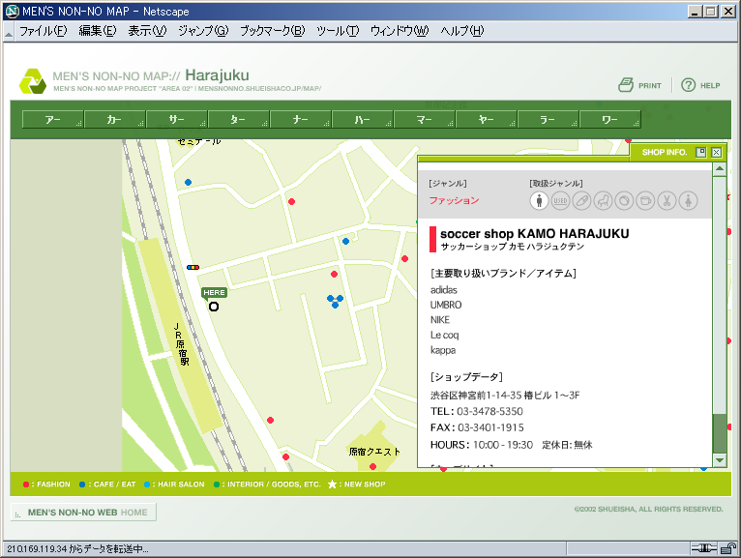
Task: Close the SHOP INFO. panel
Action: pos(717,152)
